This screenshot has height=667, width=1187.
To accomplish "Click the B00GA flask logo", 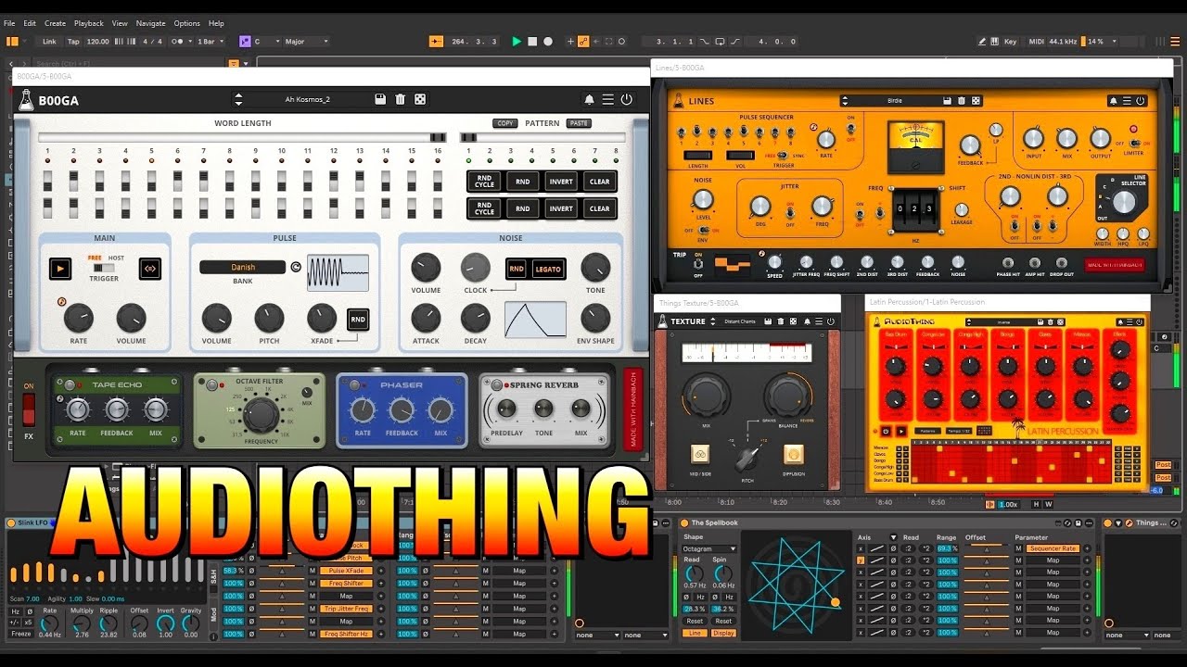I will click(26, 100).
